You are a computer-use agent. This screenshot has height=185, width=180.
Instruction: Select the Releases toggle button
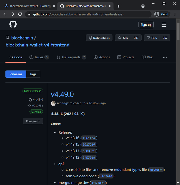pyautogui.click(x=16, y=74)
